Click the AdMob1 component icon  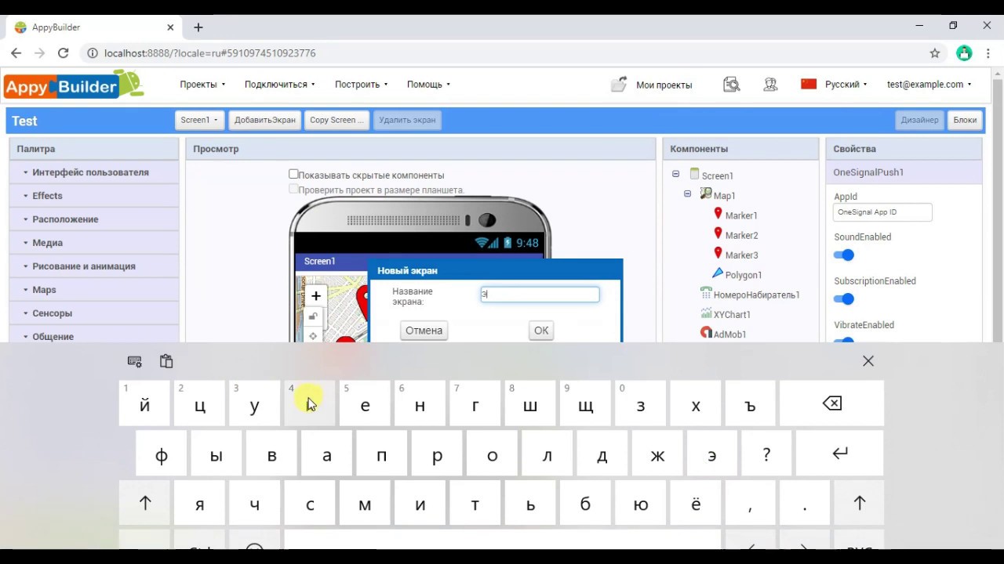706,333
